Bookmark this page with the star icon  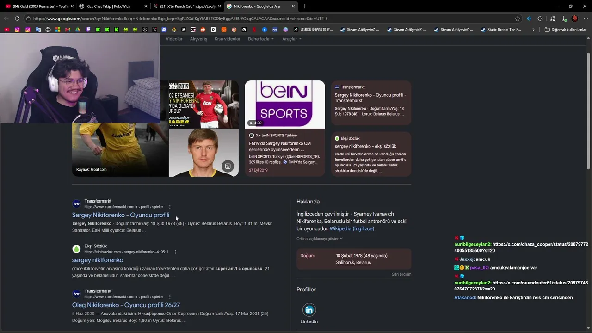click(x=518, y=18)
